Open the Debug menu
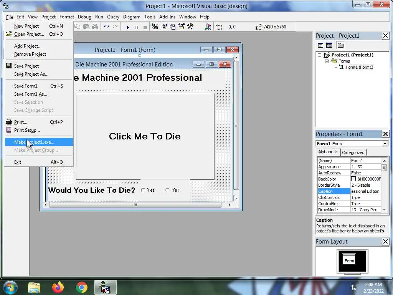393x295 pixels. click(84, 17)
